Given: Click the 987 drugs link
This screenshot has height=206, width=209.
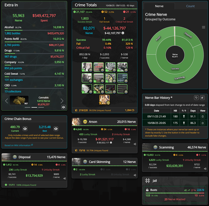Looking at the screenshot, I should (x=10, y=56).
